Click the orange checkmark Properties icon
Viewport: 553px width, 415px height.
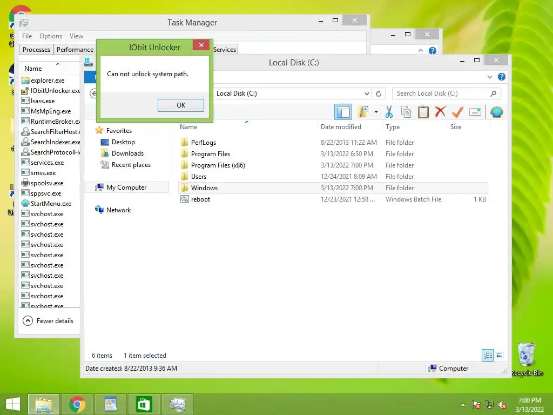click(457, 112)
